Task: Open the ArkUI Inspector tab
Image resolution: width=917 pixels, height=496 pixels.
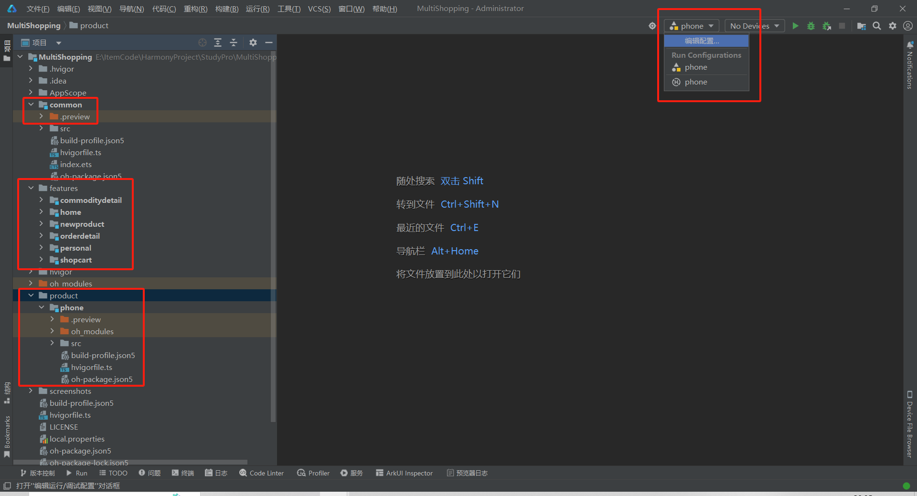Action: (405, 473)
